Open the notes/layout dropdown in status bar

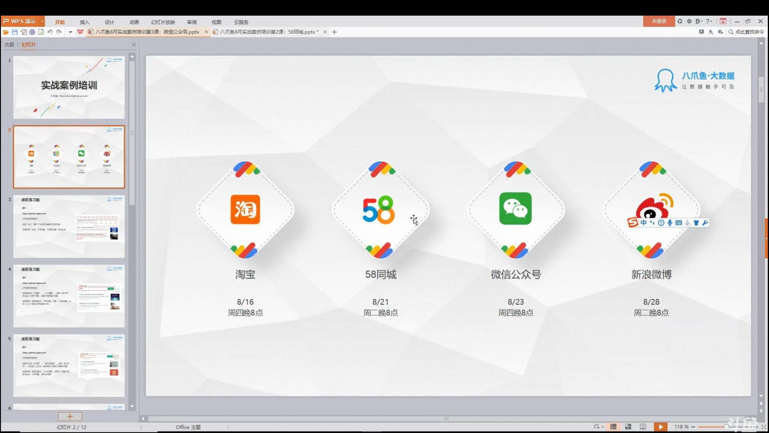click(598, 427)
